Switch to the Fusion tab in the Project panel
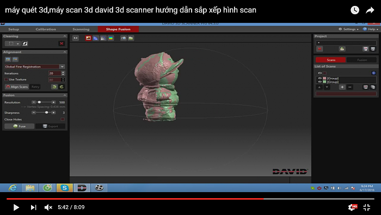381x215 pixels. point(361,60)
